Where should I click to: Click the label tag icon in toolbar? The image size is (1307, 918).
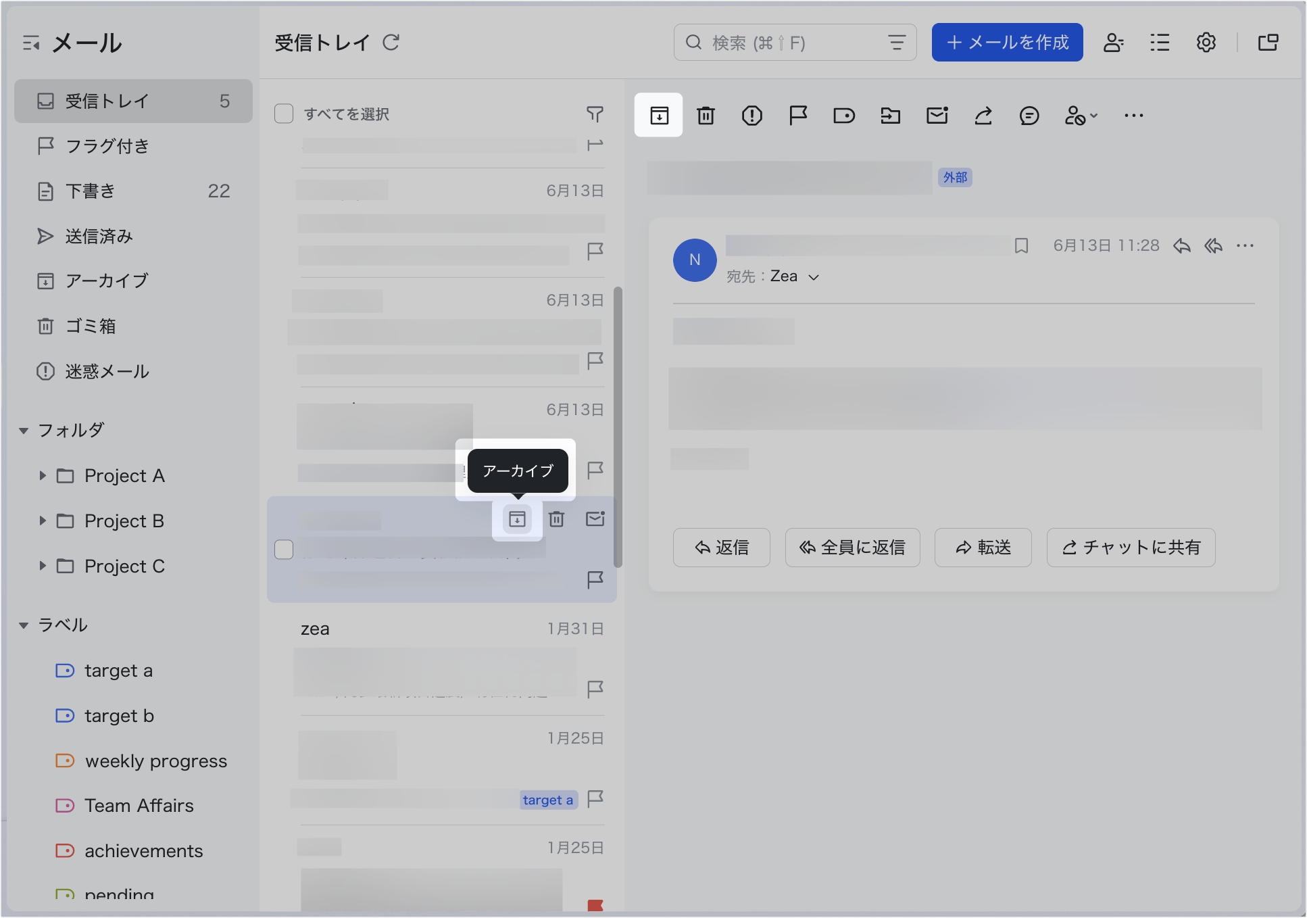844,116
